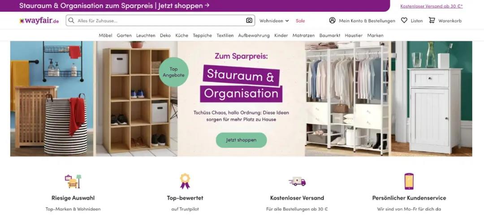Click the Top-bewertet award ribbon icon
This screenshot has height=223, width=484.
pos(185,181)
